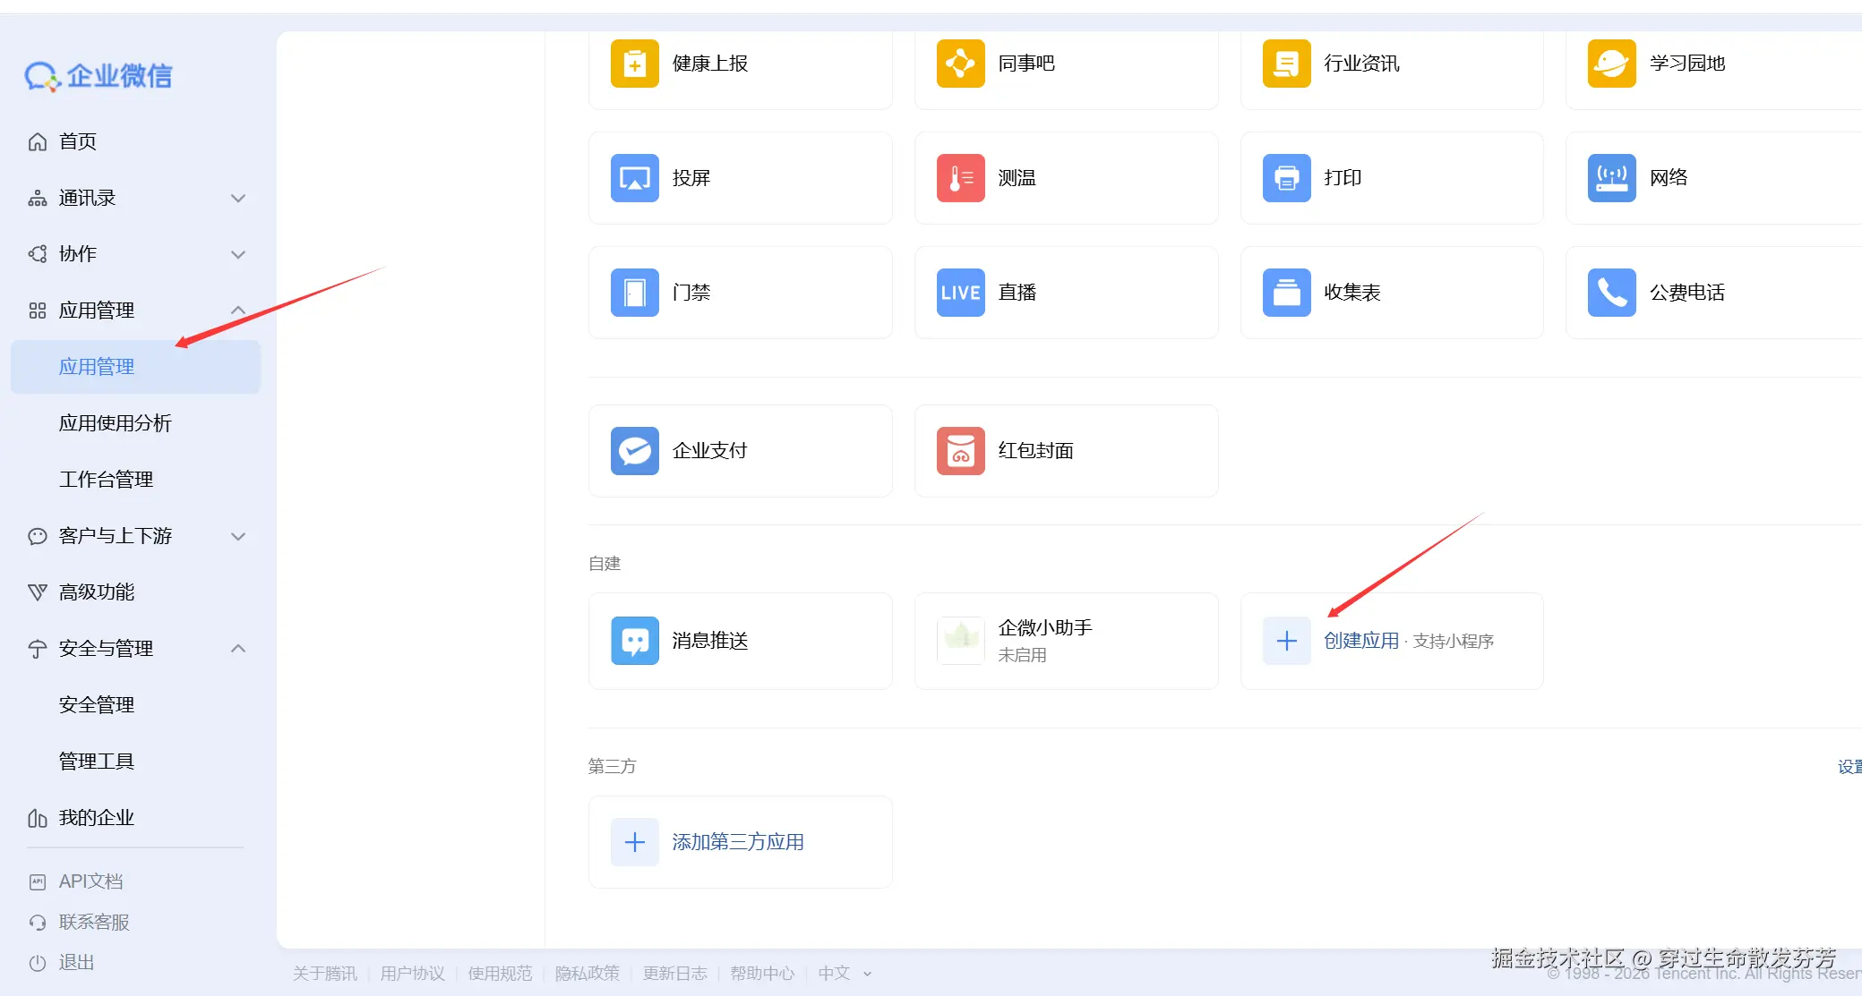Viewport: 1862px width, 996px height.
Task: Open the 投屏 screen-cast icon
Action: (x=634, y=178)
